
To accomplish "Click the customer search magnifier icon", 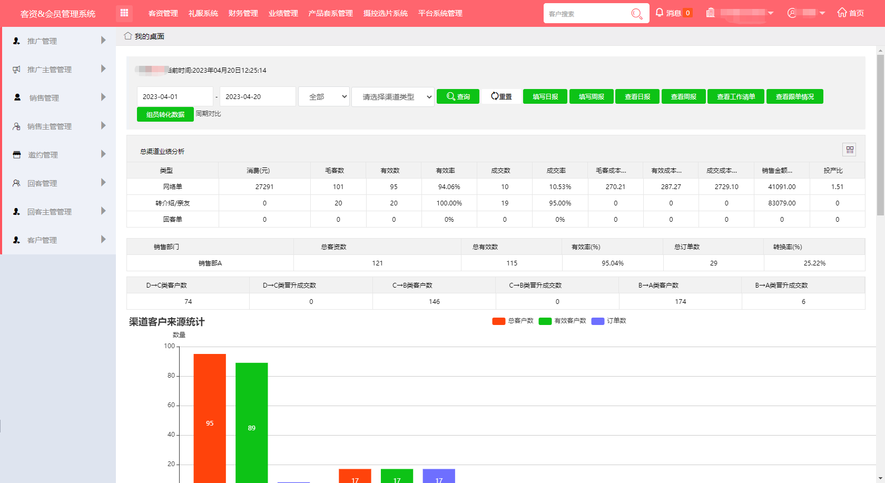I will (636, 14).
